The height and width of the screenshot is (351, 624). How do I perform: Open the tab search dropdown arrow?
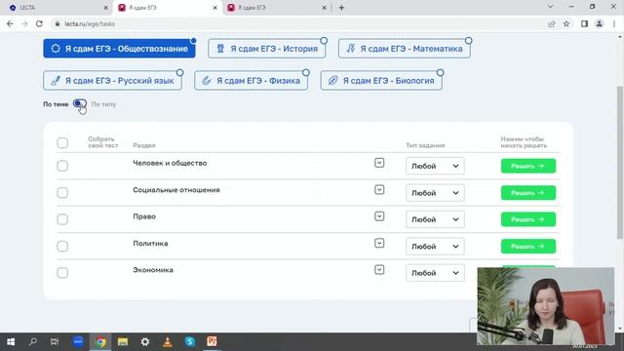(550, 7)
